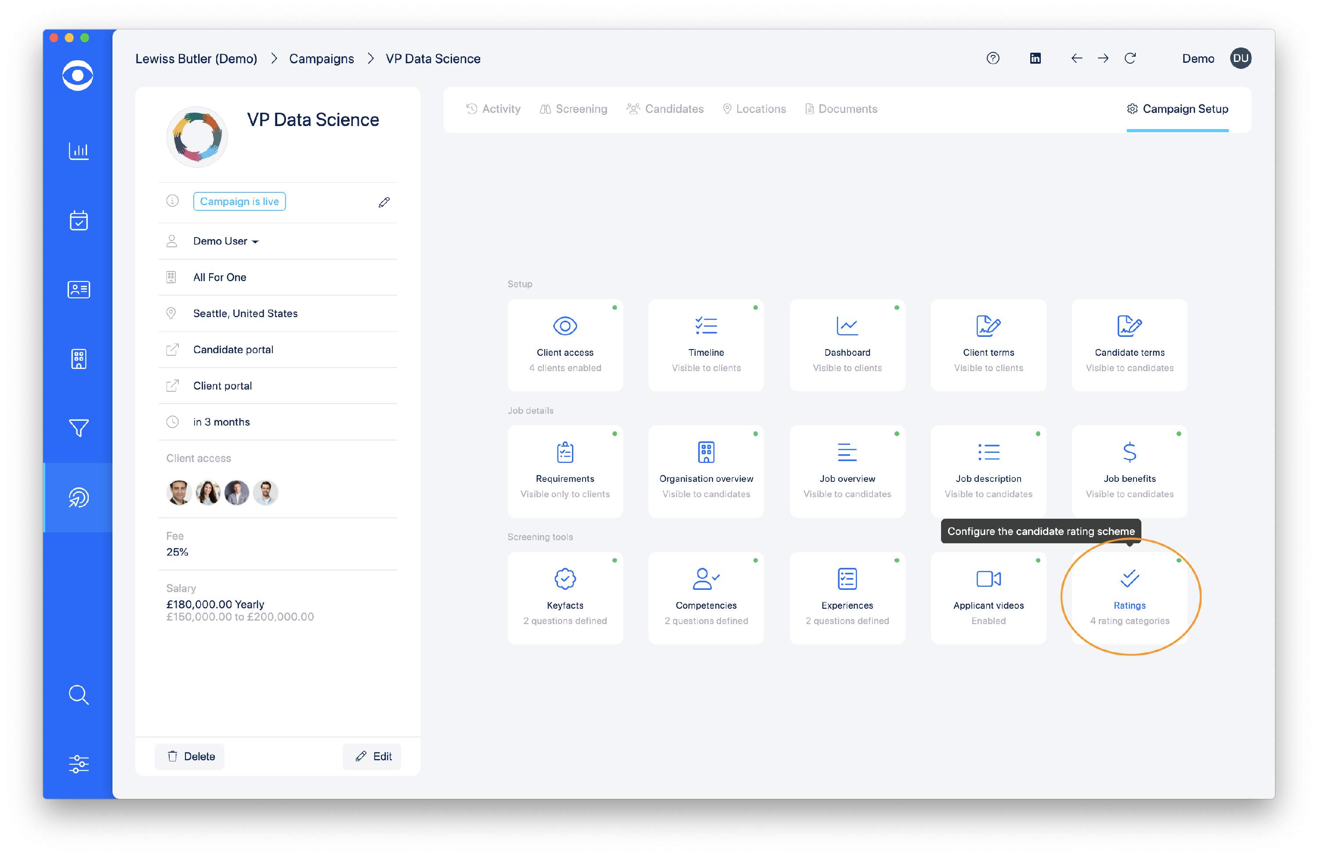Go forward with the right arrow
The image size is (1318, 856).
[x=1103, y=58]
